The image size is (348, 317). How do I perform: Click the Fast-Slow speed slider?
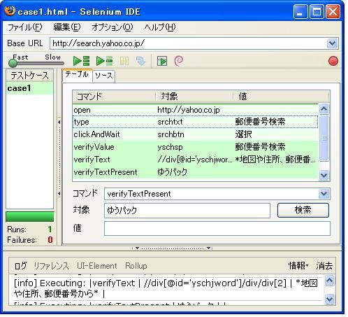coord(36,62)
